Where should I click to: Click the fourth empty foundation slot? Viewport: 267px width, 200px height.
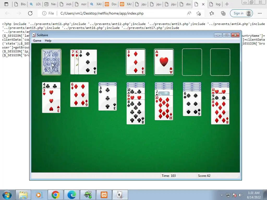pyautogui.click(x=220, y=62)
